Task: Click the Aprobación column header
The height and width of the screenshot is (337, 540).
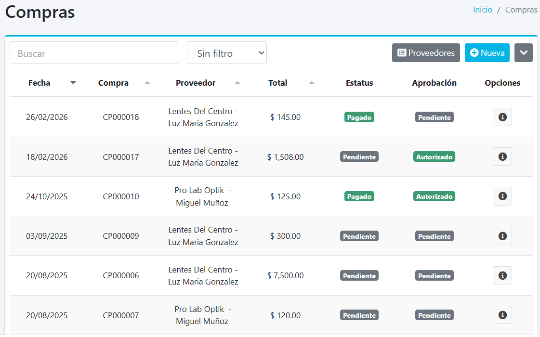Action: tap(434, 83)
